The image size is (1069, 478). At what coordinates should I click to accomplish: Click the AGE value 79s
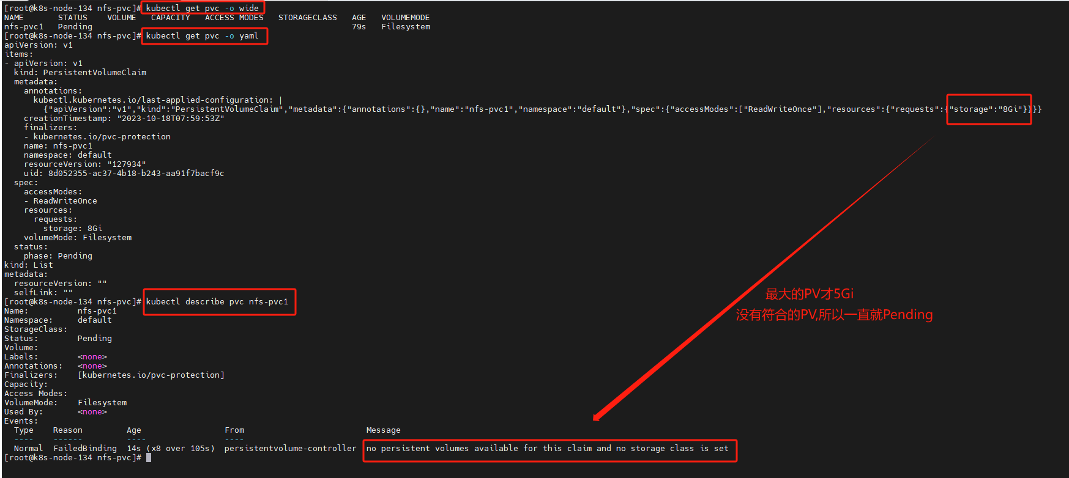[x=359, y=26]
